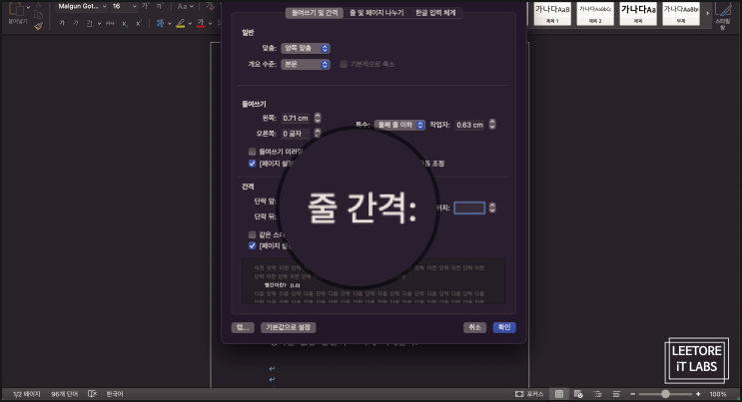This screenshot has height=402, width=742.
Task: Switch to 줄 및 페이지 나누기 tab
Action: point(376,13)
